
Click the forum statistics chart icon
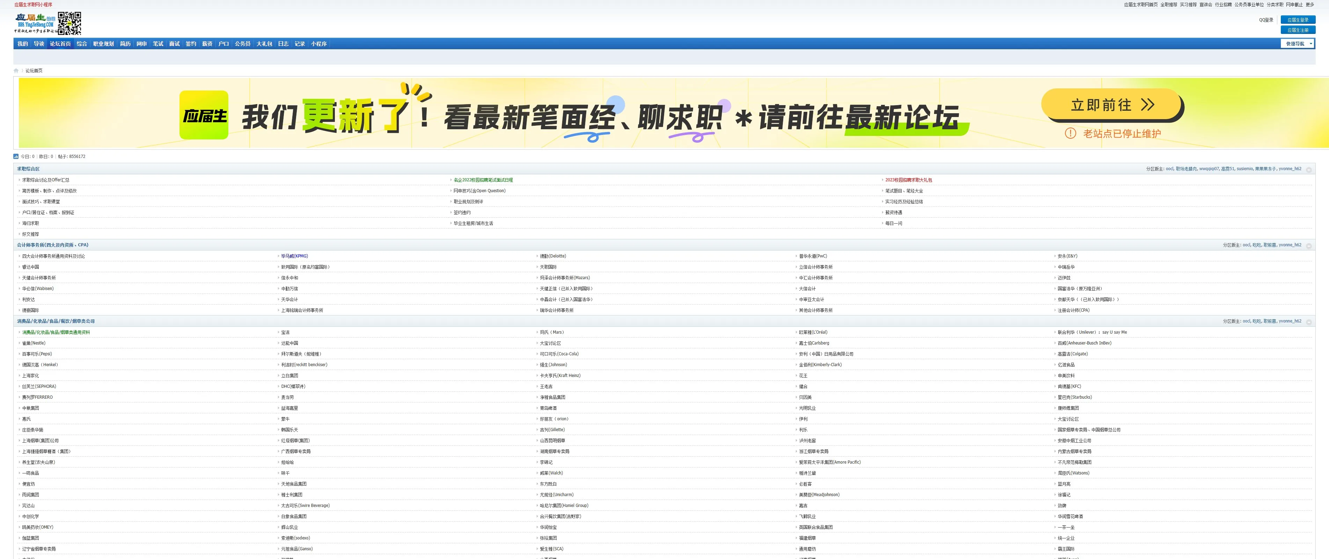point(16,157)
